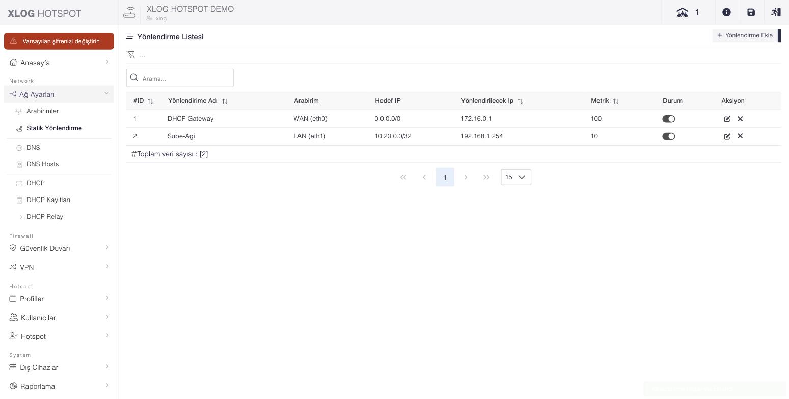
Task: Expand the Kullanıcılar menu
Action: click(59, 318)
